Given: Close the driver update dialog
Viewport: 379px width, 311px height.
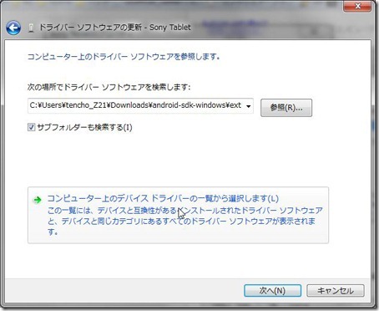Looking at the screenshot, I should [x=357, y=6].
